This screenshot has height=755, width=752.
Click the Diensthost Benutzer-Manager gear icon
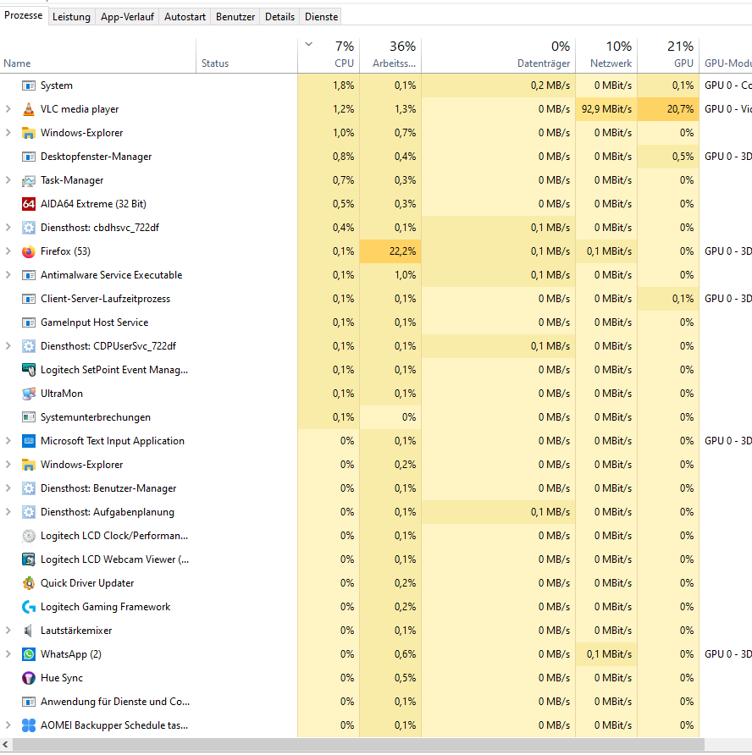click(29, 488)
